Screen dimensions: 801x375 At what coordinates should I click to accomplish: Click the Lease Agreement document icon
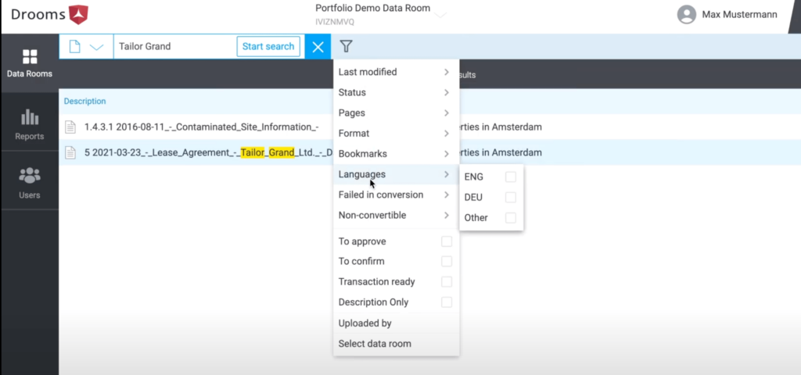(70, 152)
